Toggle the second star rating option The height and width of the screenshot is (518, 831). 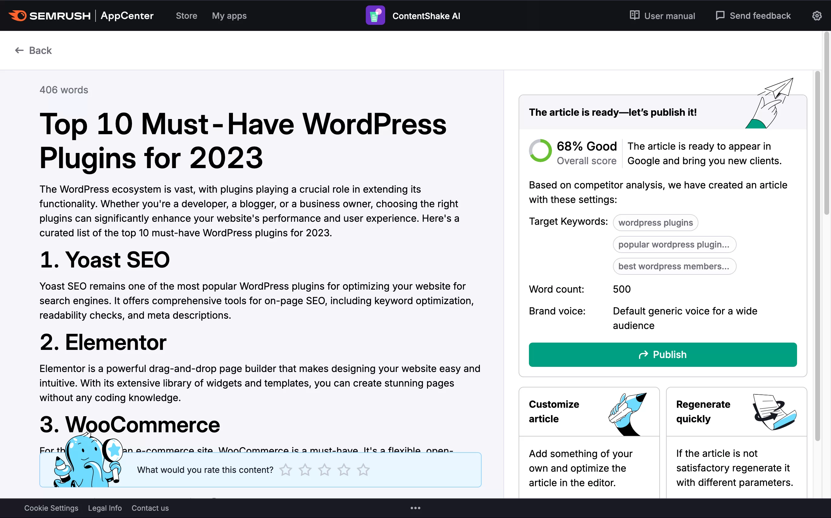coord(305,470)
